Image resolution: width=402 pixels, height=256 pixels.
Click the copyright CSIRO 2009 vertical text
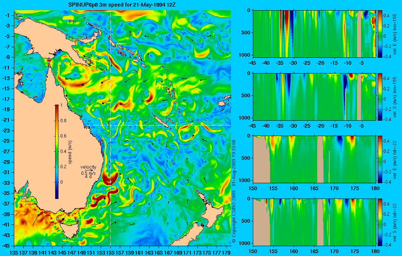[x=234, y=217]
